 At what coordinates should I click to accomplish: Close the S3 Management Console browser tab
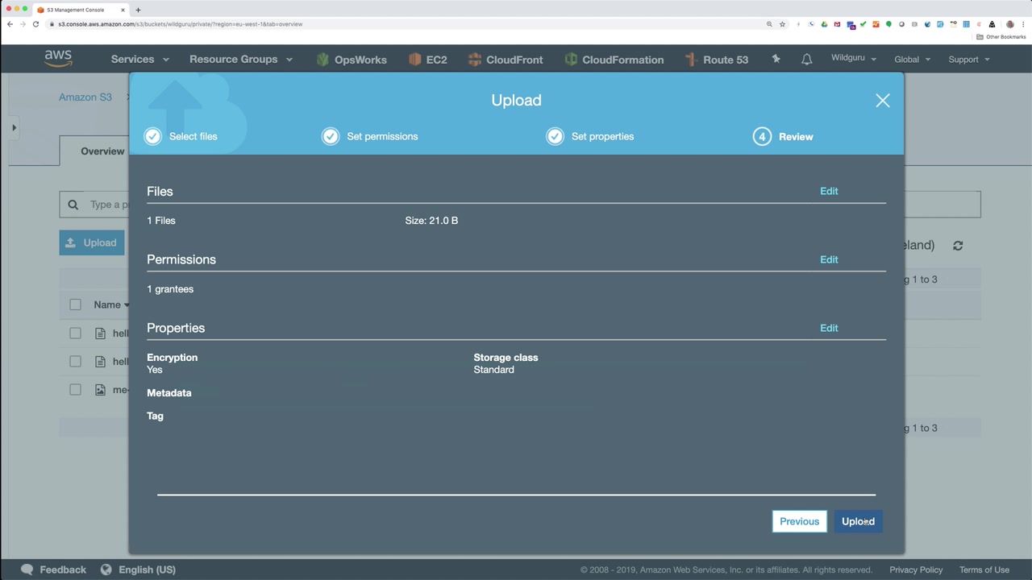123,10
